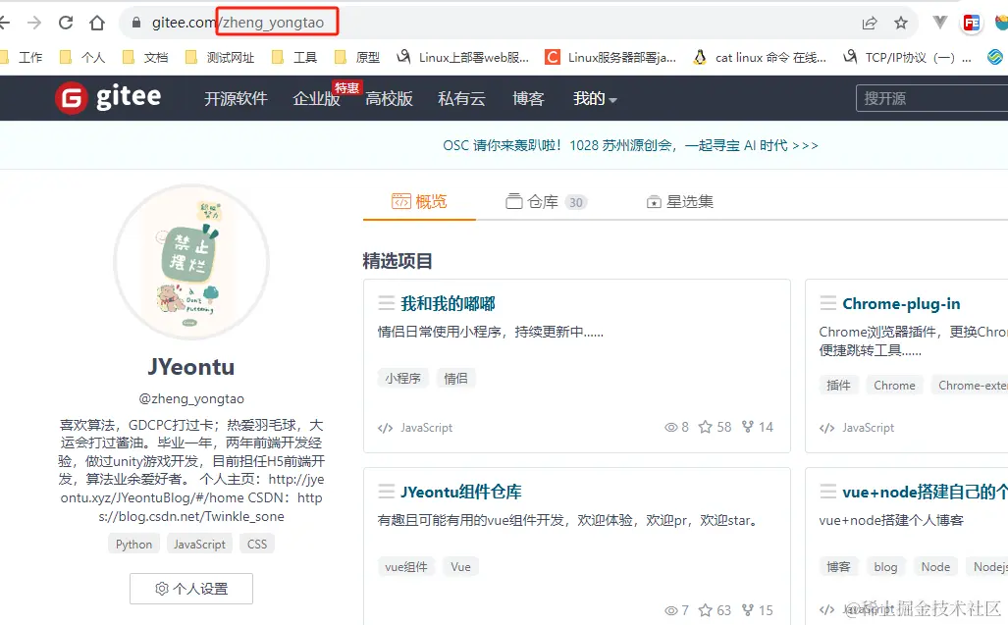This screenshot has height=625, width=1008.
Task: Open the FE browser extension
Action: [972, 24]
